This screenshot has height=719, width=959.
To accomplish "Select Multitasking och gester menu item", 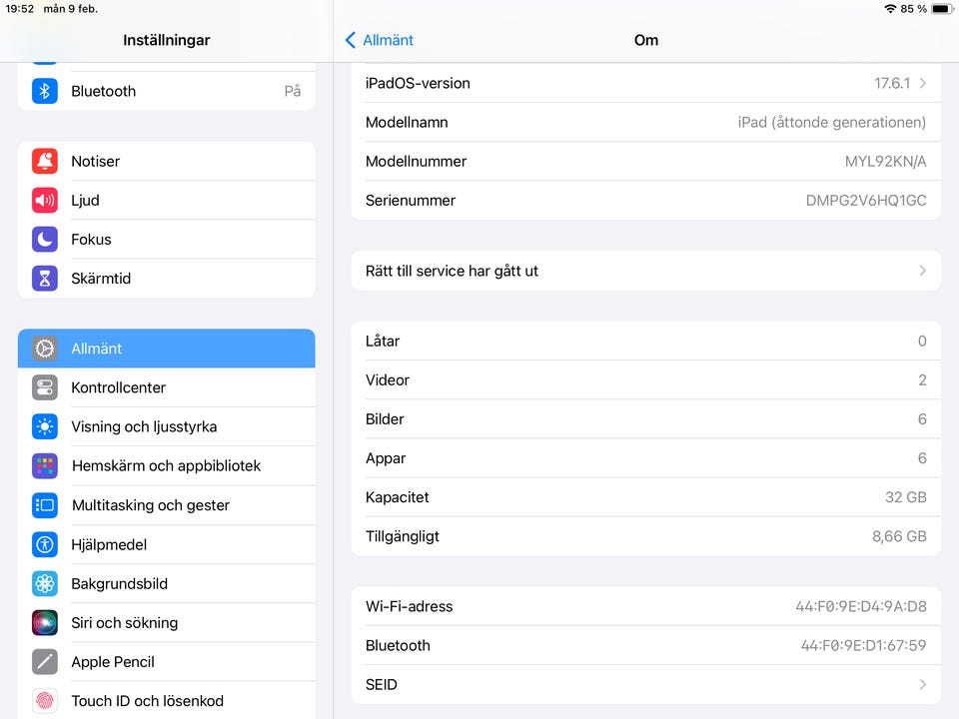I will [x=151, y=505].
